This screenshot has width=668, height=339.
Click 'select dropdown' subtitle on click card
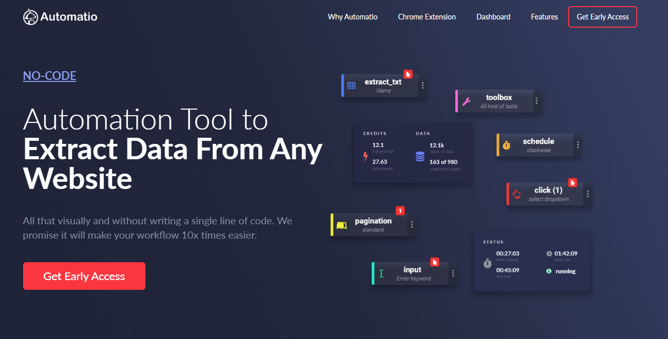pos(549,199)
